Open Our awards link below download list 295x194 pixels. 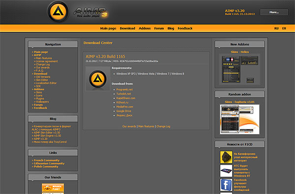tap(129, 126)
